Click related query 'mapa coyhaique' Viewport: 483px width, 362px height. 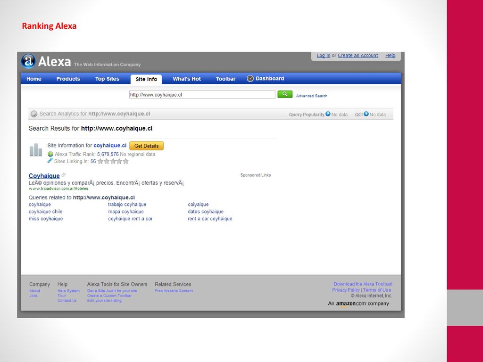(125, 212)
